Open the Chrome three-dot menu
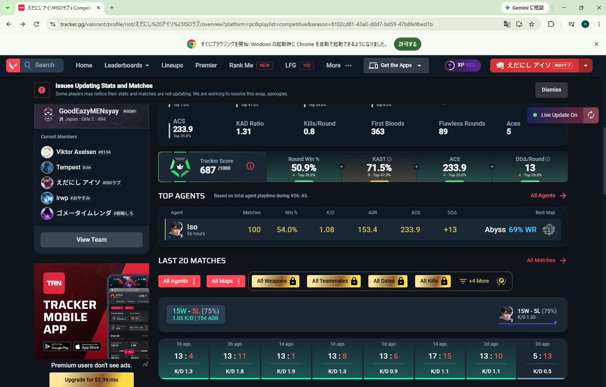Viewport: 606px width, 387px height. [598, 24]
